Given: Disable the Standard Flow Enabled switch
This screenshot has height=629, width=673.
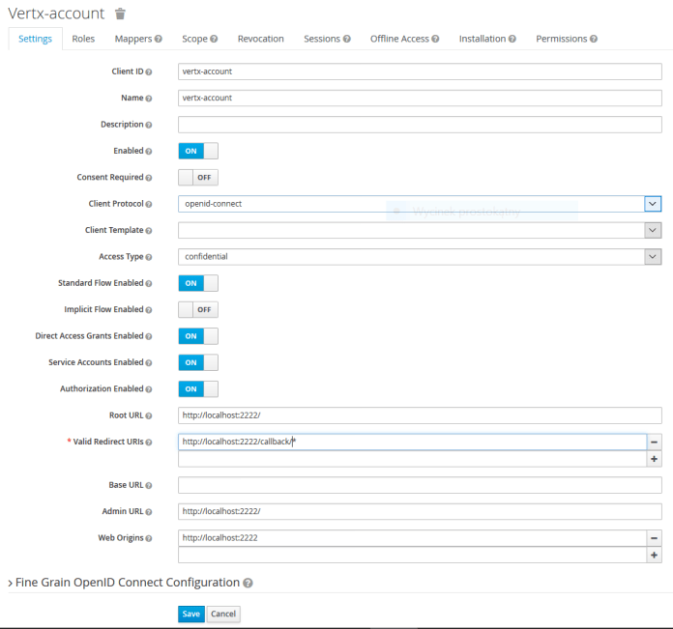Looking at the screenshot, I should tap(198, 283).
